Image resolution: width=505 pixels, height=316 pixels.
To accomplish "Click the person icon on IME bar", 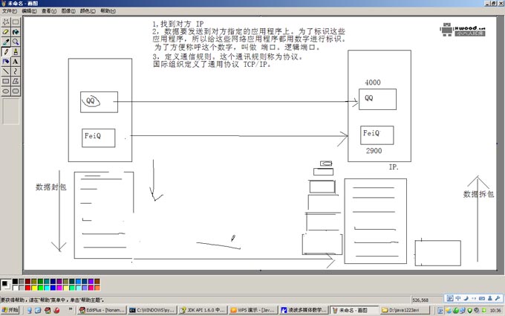I will [x=490, y=298].
